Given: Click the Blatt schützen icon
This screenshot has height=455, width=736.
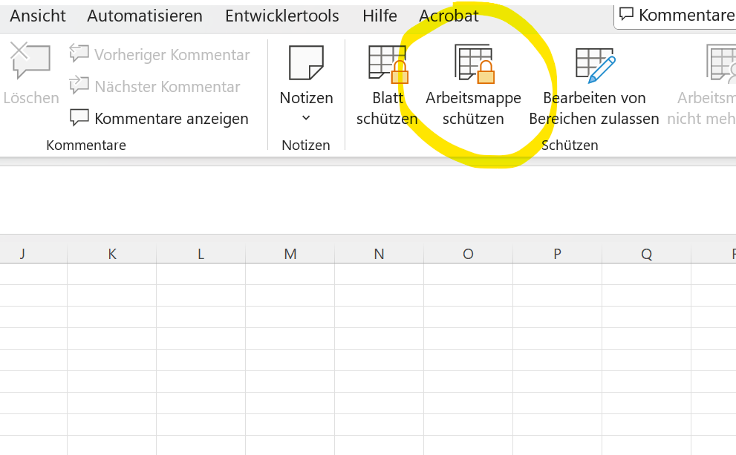Looking at the screenshot, I should coord(388,65).
